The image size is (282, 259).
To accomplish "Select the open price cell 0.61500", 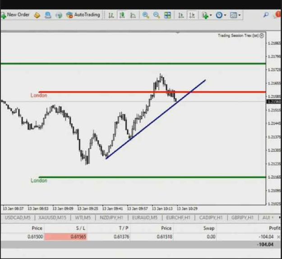I will coord(35,237).
